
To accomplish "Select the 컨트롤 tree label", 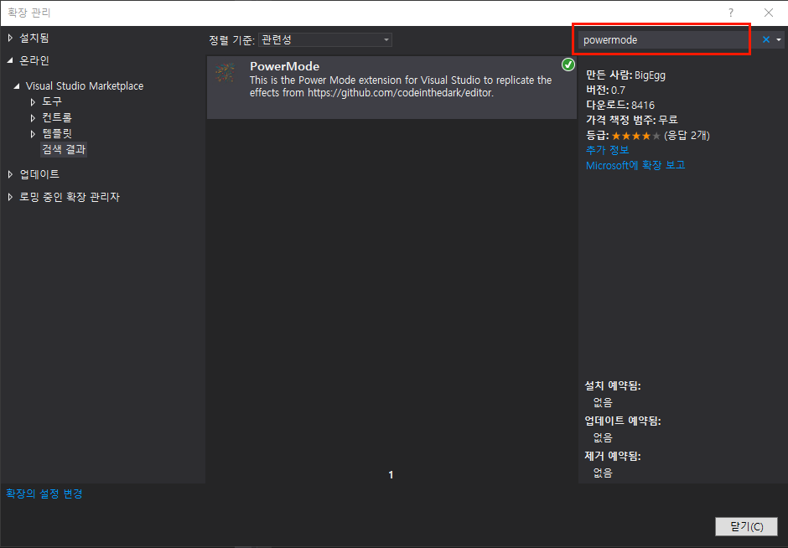I will pyautogui.click(x=57, y=117).
